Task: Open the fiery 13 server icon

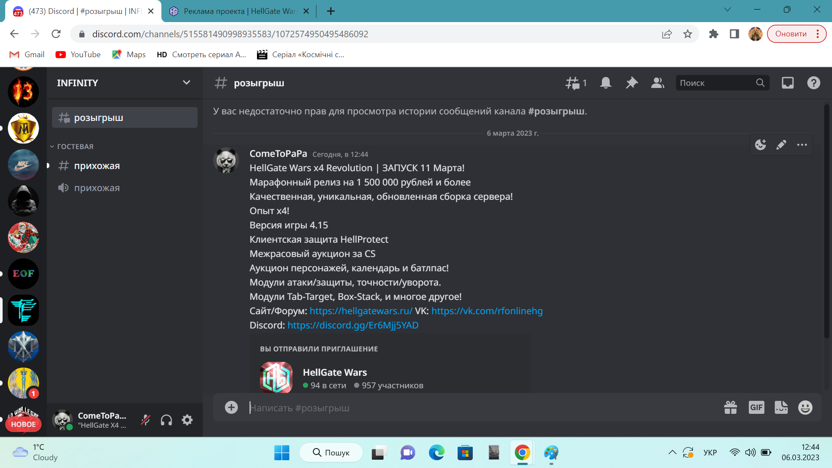Action: pyautogui.click(x=23, y=92)
